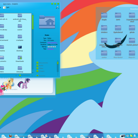This screenshot has height=138, width=138.
Task: Open the Maslaks_Beta3 folder on desktop widget
Action: coord(132,41)
